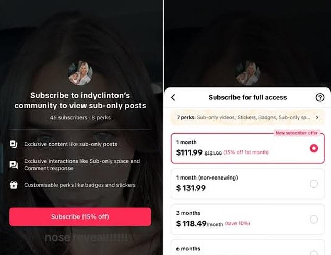Tap the customisable perks gift icon
The image size is (331, 255).
point(14,185)
